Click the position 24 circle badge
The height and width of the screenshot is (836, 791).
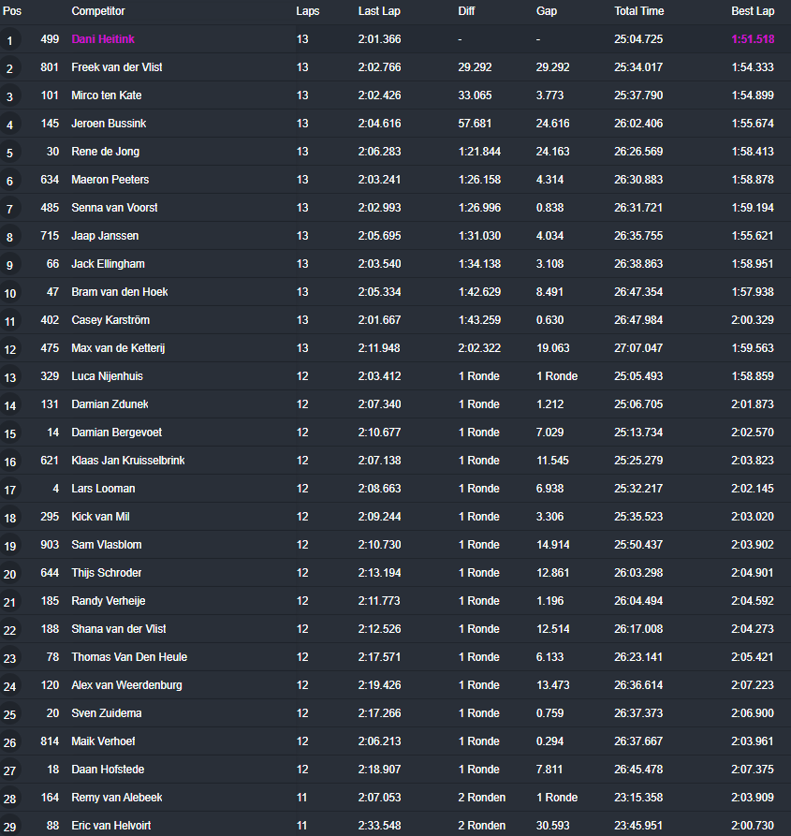click(9, 686)
